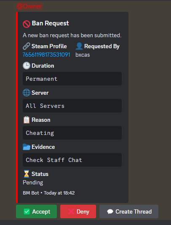Click the Duration field heading
This screenshot has width=171, height=225.
pyautogui.click(x=43, y=66)
